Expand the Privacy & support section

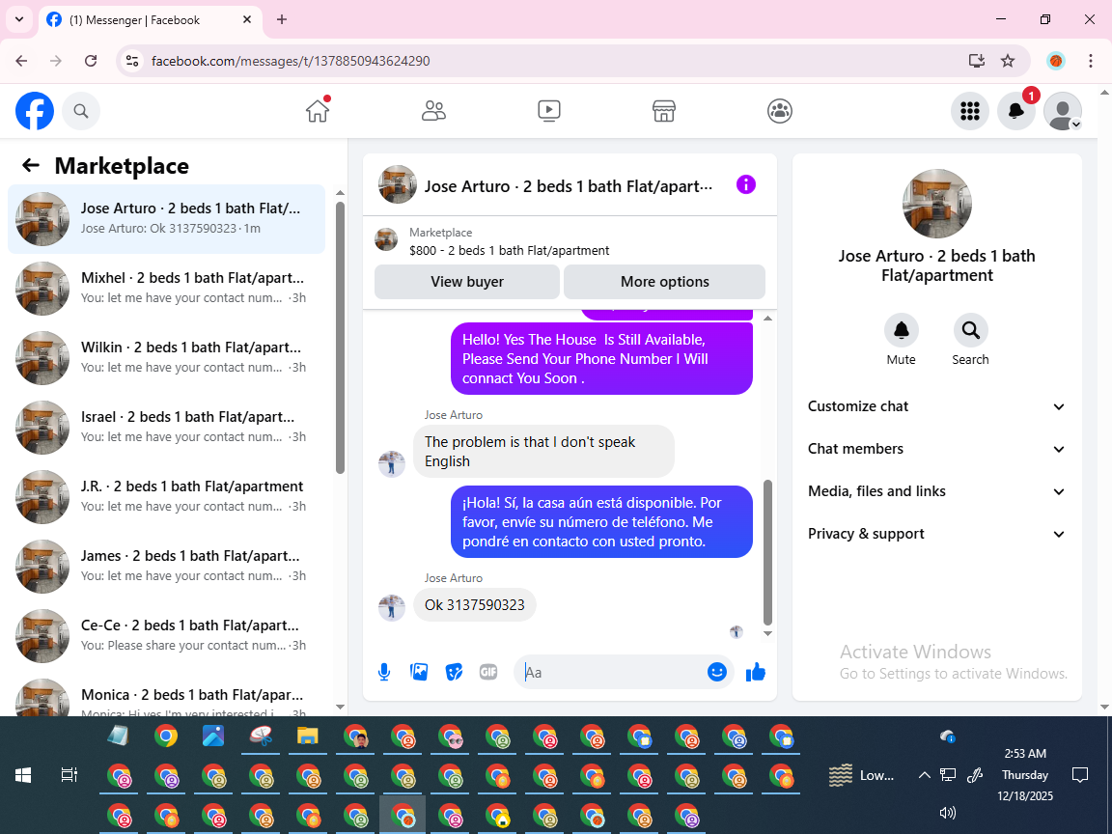click(937, 534)
